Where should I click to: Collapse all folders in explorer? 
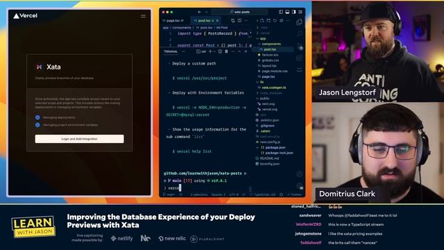(x=282, y=21)
